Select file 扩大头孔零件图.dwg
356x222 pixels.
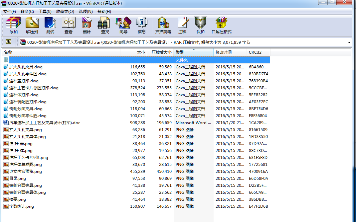click(28, 74)
